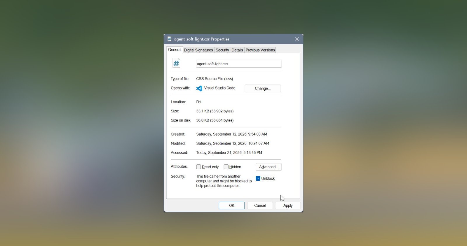The width and height of the screenshot is (467, 246).
Task: Click the Cancel button
Action: [260, 205]
